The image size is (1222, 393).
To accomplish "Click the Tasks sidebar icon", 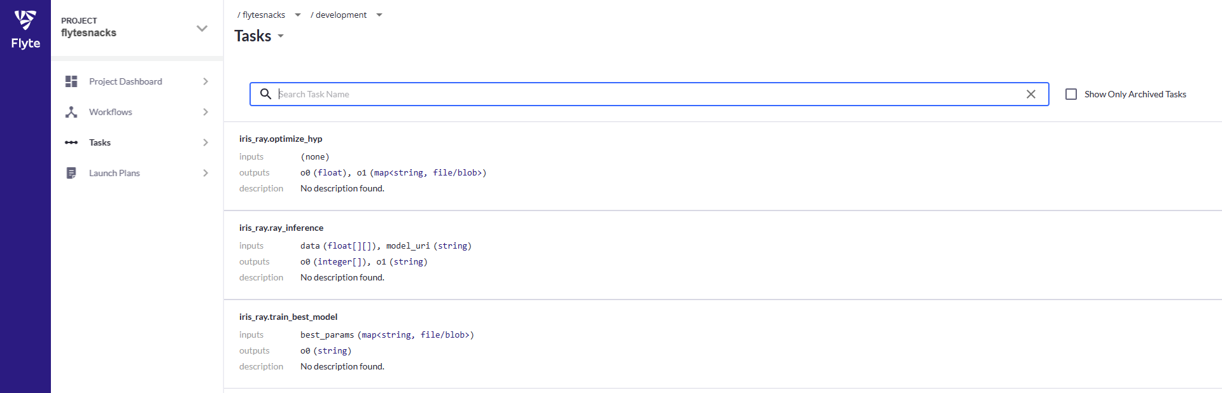I will 71,142.
